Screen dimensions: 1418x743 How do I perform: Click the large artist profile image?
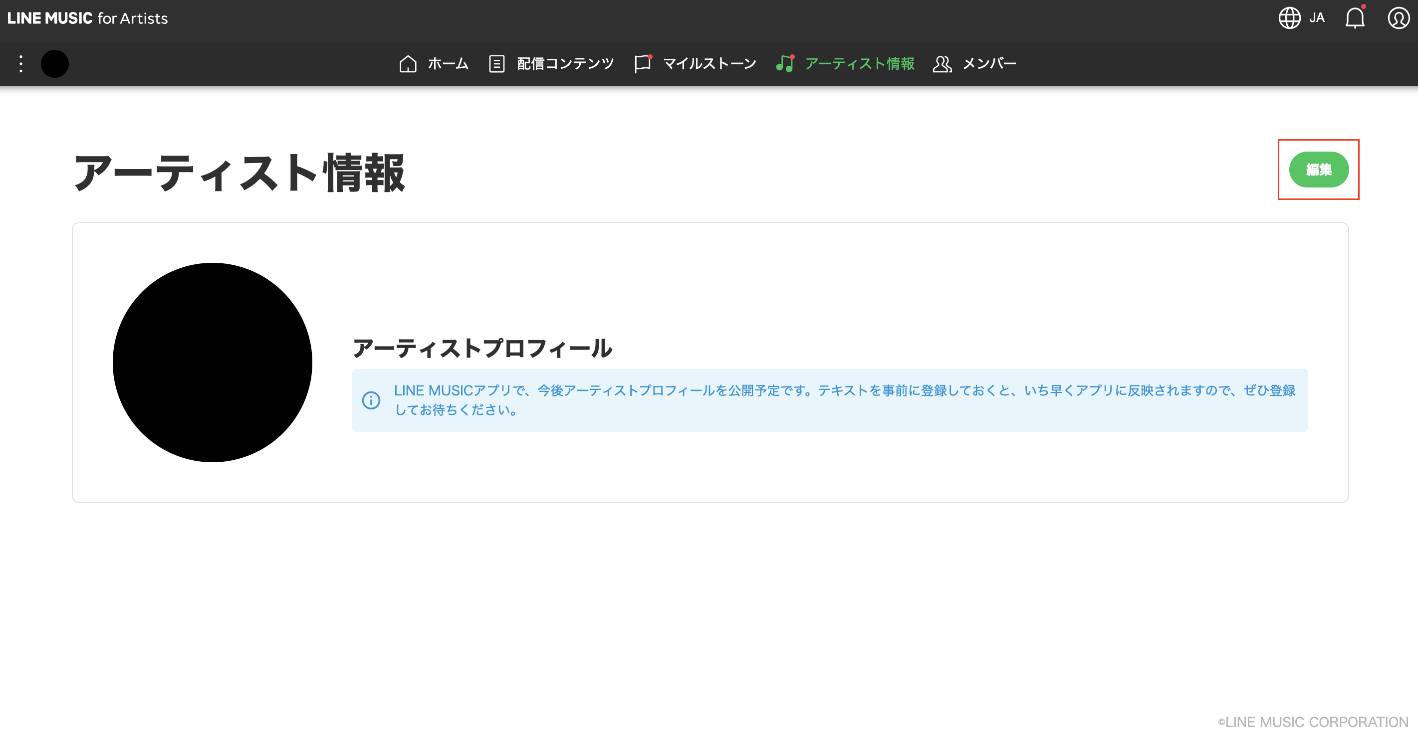point(213,363)
